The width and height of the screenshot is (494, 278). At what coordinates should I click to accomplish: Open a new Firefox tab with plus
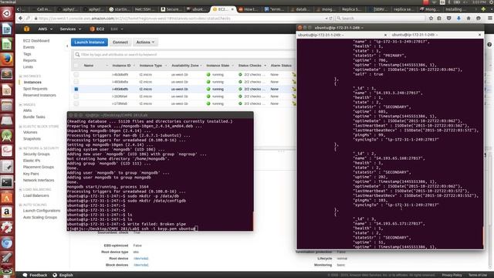pyautogui.click(x=483, y=9)
